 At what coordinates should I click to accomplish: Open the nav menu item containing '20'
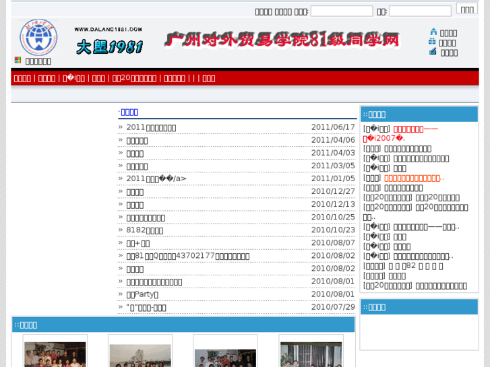tap(134, 78)
